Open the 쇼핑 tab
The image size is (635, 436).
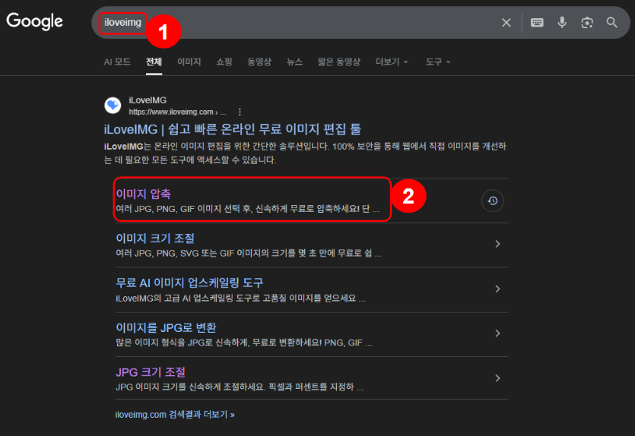[224, 62]
